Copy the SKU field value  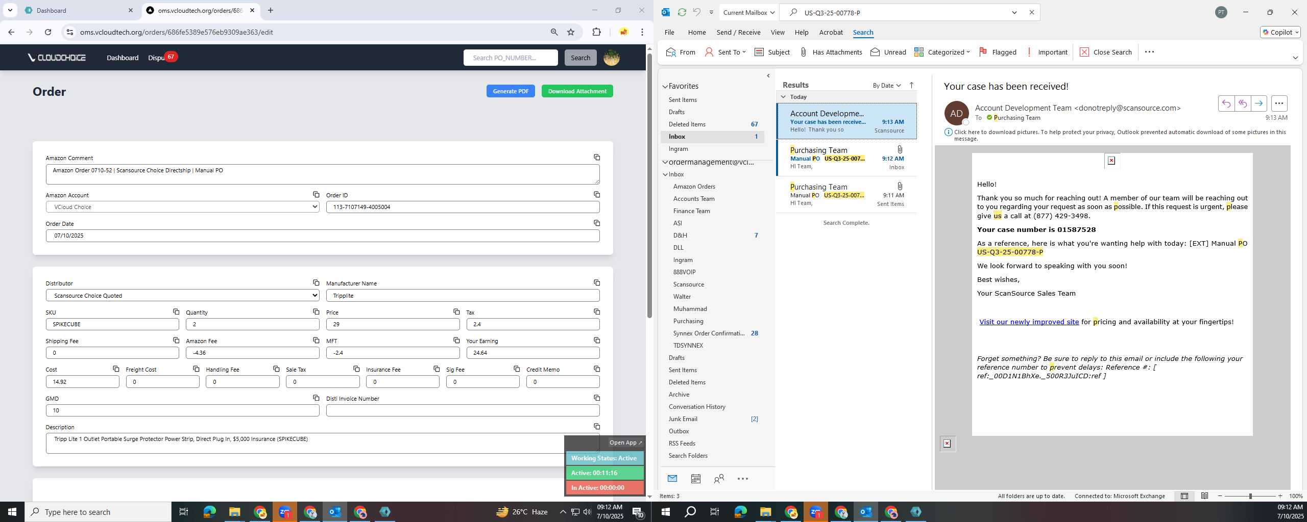(176, 312)
